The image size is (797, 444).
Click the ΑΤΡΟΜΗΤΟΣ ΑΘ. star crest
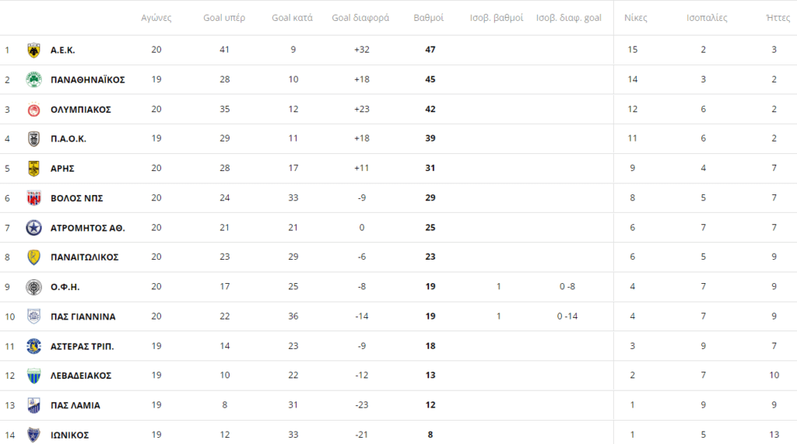click(x=33, y=228)
